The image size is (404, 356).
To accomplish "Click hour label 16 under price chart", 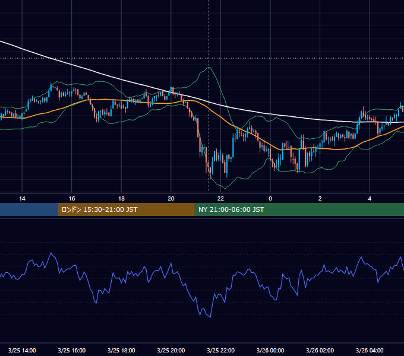I will click(x=72, y=199).
